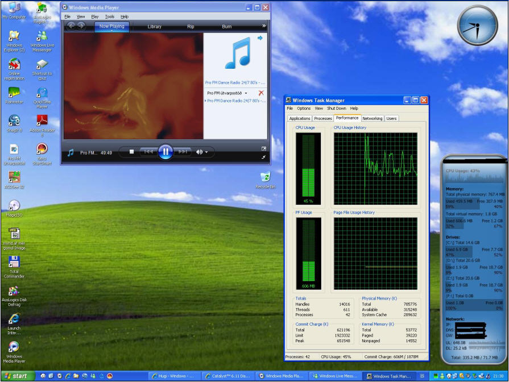Launch the QuickTime Player desktop shortcut
This screenshot has height=382, width=509.
42,97
